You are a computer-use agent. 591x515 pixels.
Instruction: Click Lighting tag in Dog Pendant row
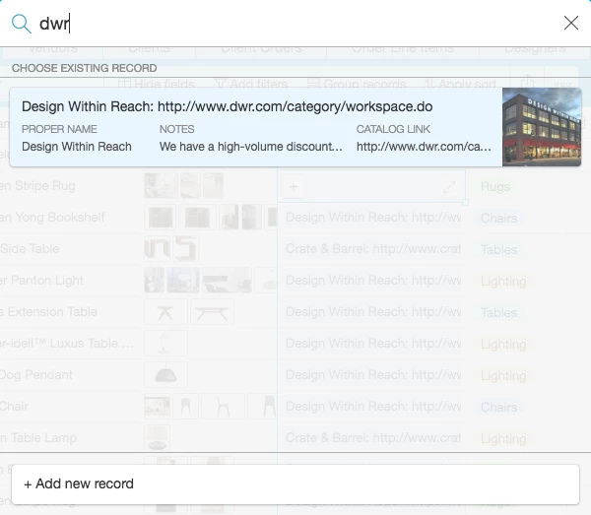pos(503,375)
